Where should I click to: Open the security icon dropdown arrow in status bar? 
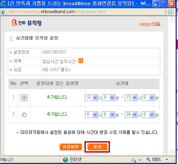pos(140,160)
